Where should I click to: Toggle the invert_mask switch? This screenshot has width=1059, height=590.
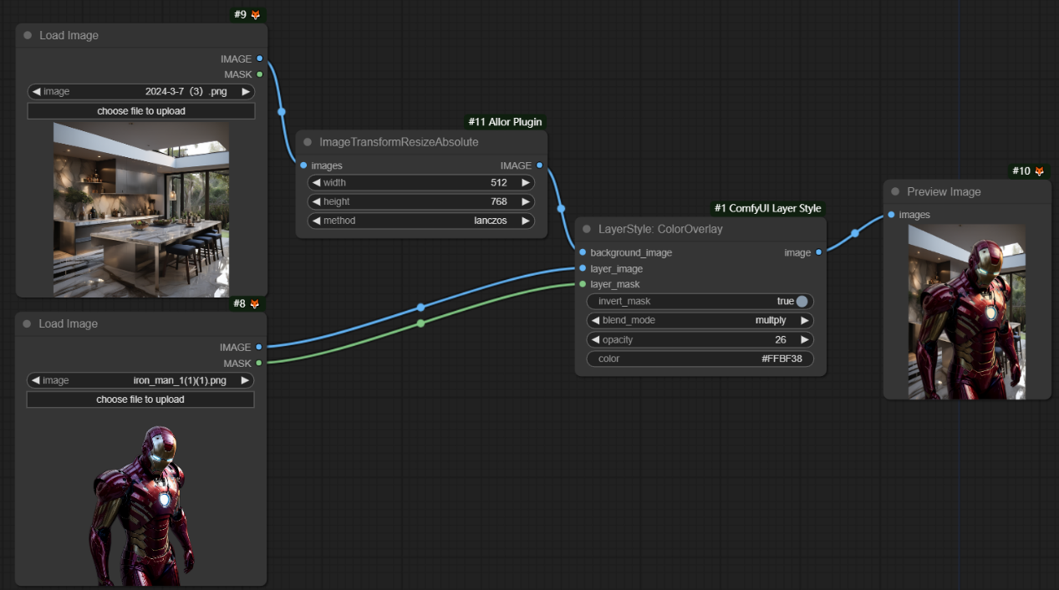pos(802,302)
